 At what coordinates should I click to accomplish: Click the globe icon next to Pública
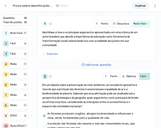click(57, 6)
